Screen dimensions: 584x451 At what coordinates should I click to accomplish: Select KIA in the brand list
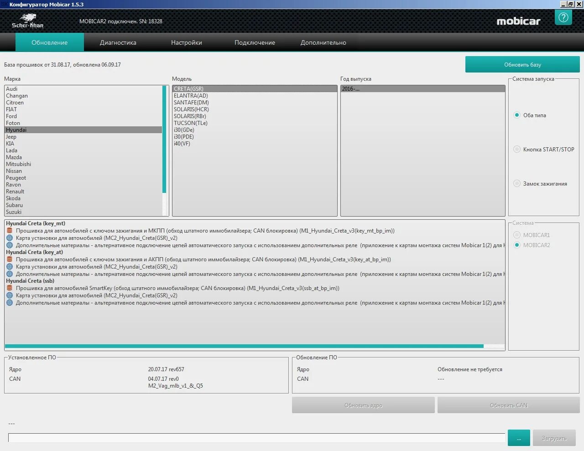pyautogui.click(x=83, y=144)
